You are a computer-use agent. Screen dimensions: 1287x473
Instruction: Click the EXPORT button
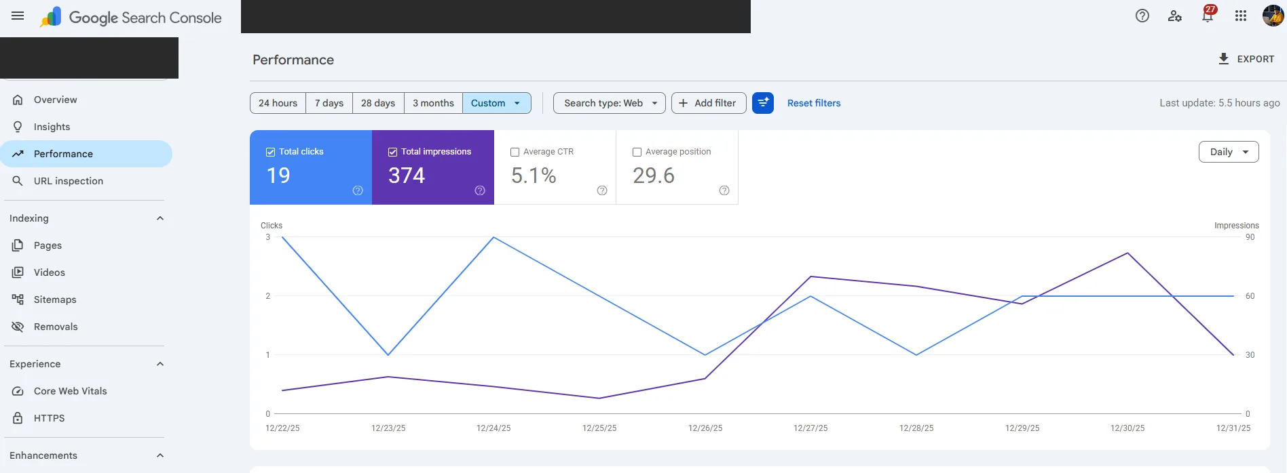(x=1246, y=59)
